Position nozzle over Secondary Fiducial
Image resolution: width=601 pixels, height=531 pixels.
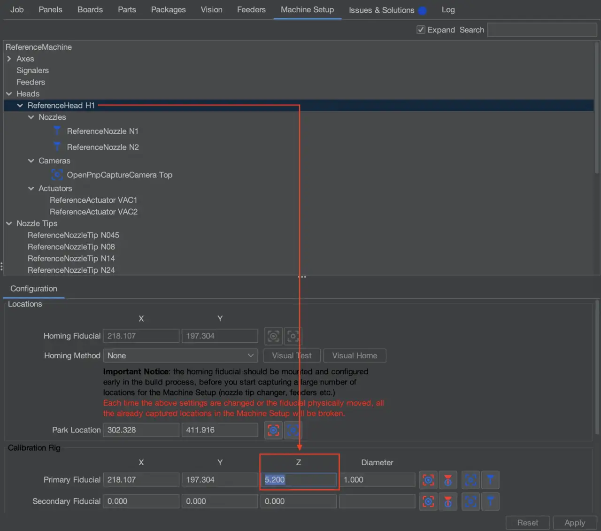click(x=490, y=501)
